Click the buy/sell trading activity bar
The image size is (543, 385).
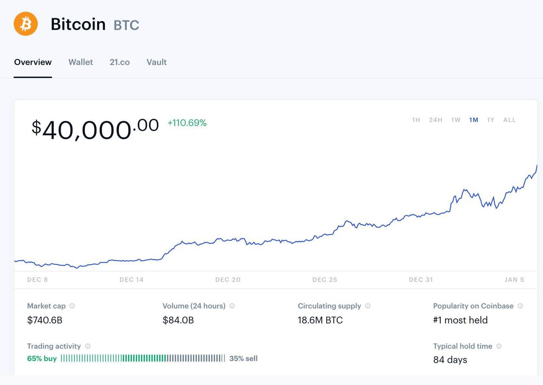[x=143, y=358]
